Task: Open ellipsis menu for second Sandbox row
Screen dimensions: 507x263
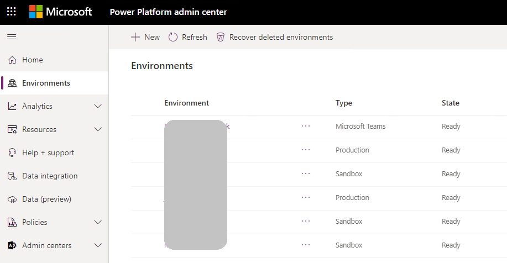Action: tap(306, 221)
